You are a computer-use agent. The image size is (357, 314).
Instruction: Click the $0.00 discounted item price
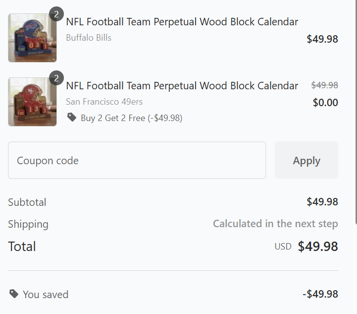coord(325,103)
